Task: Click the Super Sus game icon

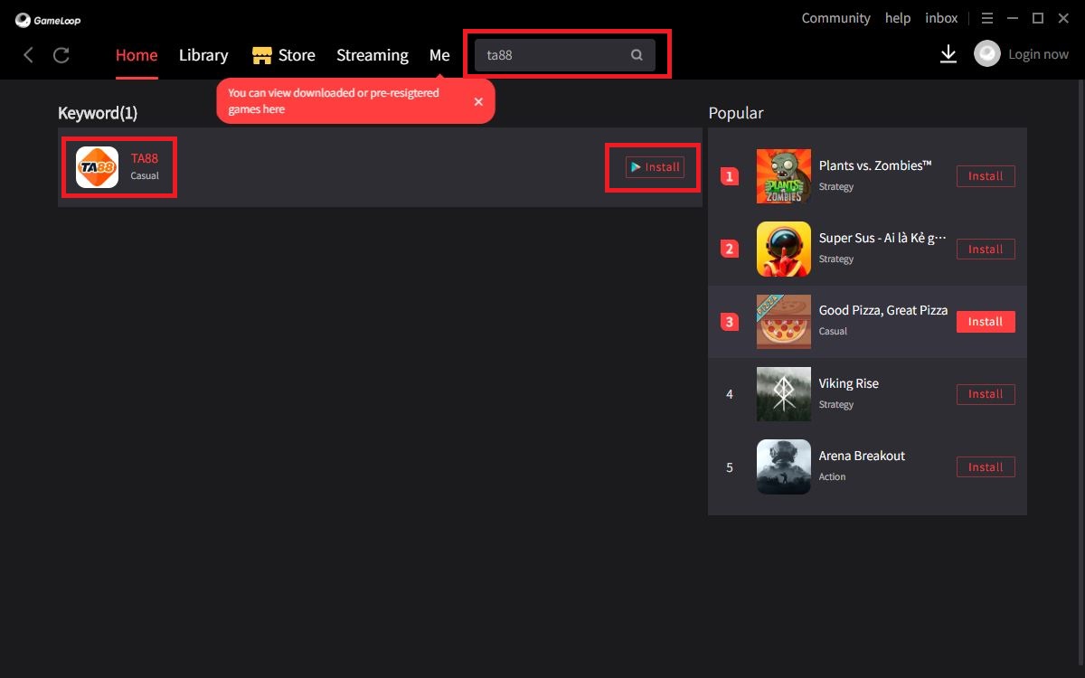Action: 783,249
